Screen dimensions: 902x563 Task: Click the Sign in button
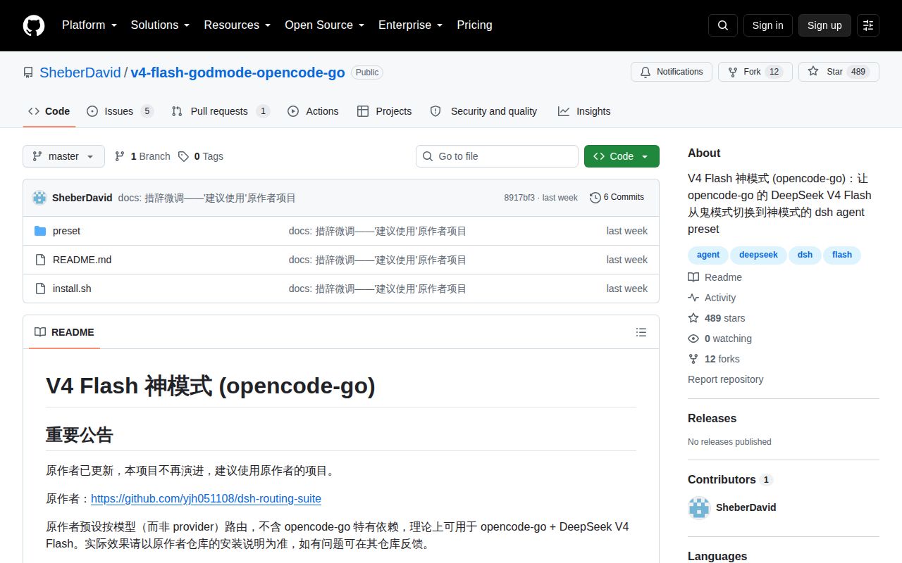767,25
